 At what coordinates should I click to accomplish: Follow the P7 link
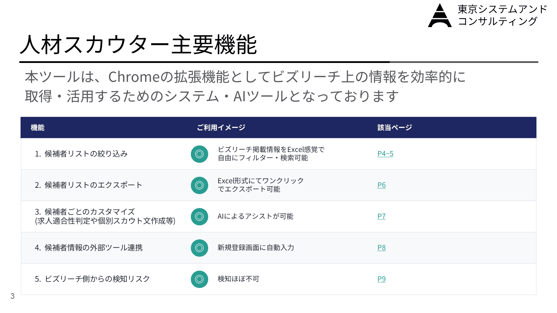click(382, 216)
